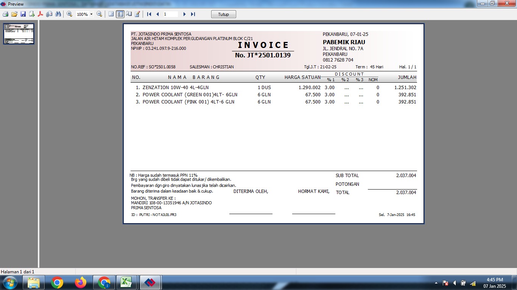Image resolution: width=517 pixels, height=290 pixels.
Task: Open a report file with folder icon
Action: (14, 14)
